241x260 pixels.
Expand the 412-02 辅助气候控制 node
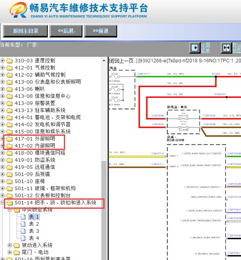click(x=2, y=75)
